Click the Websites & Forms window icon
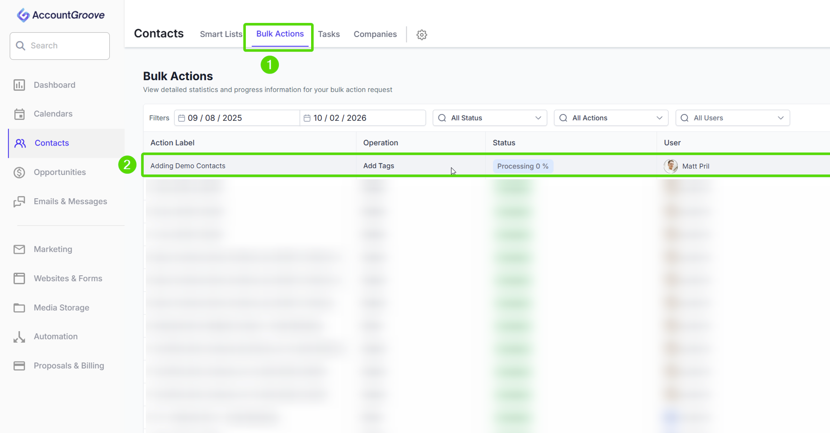 tap(19, 279)
